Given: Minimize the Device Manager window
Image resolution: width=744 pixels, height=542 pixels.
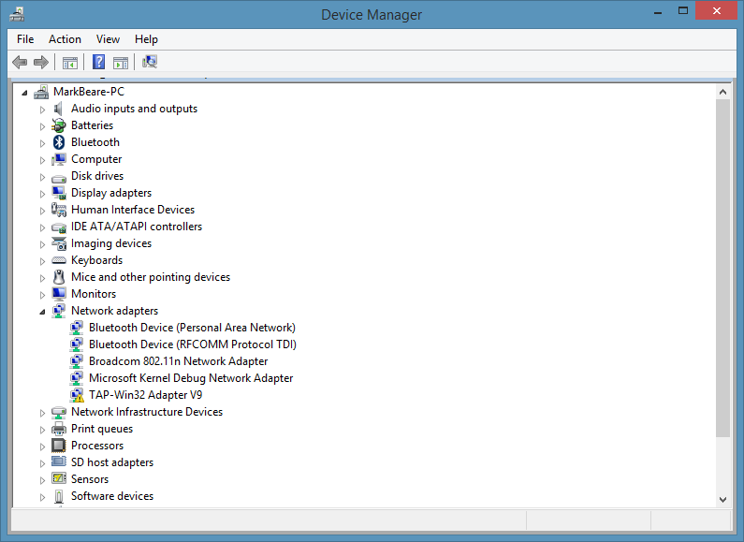Looking at the screenshot, I should pos(658,12).
